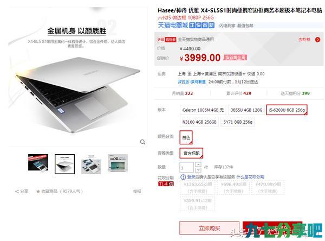Open the 累计评价 429 reviews tab
This screenshot has width=325, height=241.
click(238, 93)
